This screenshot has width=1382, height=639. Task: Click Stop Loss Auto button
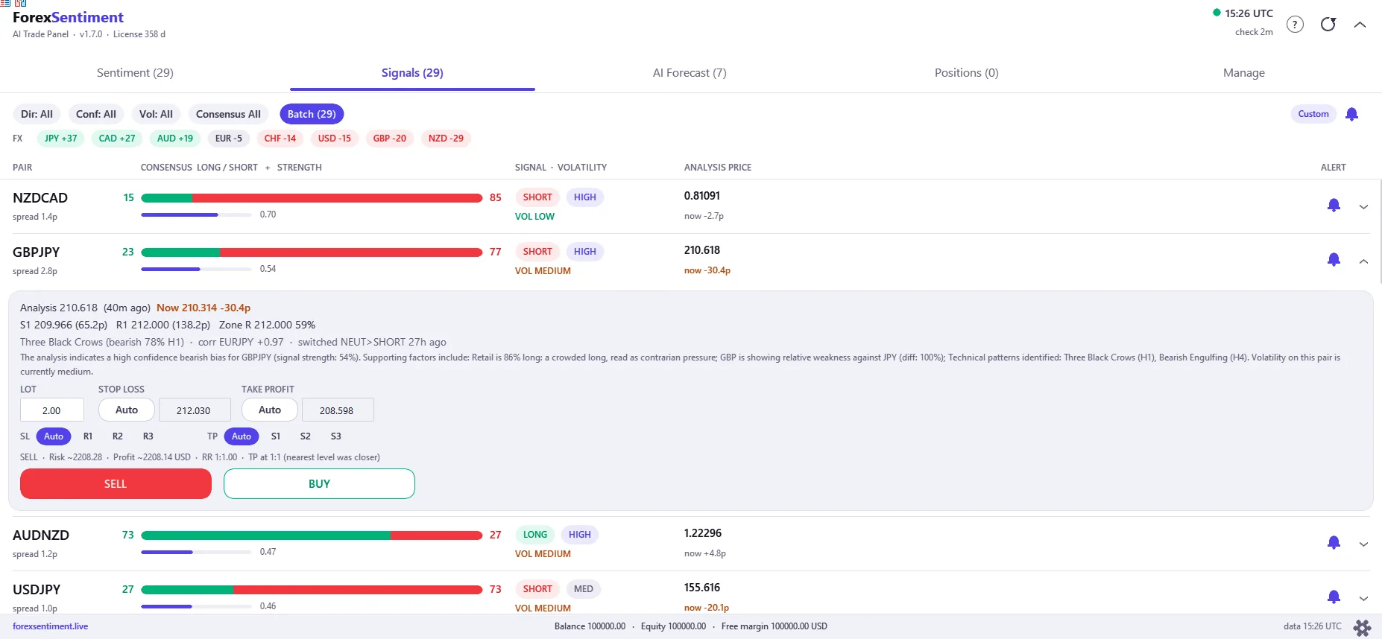tap(127, 410)
